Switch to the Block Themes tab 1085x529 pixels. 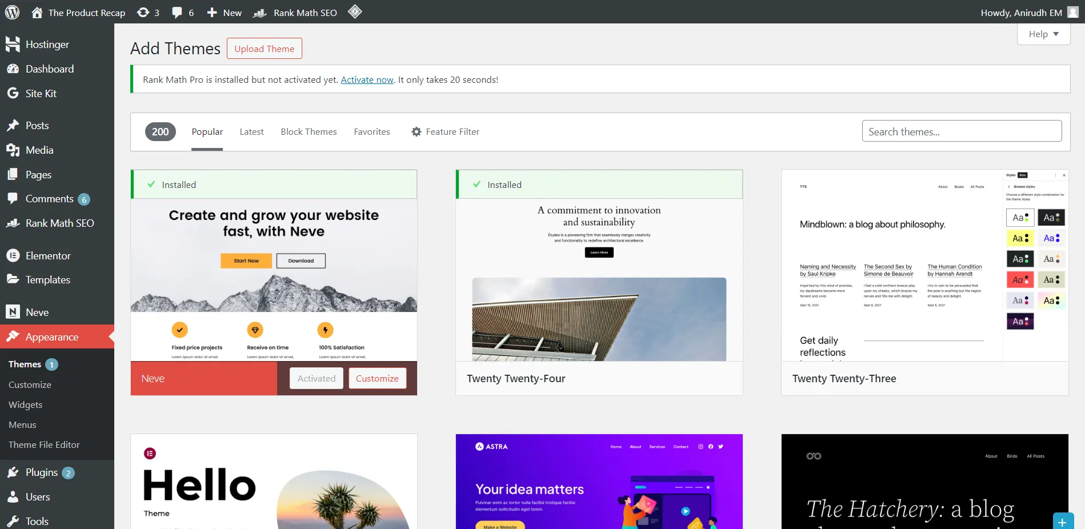tap(309, 131)
